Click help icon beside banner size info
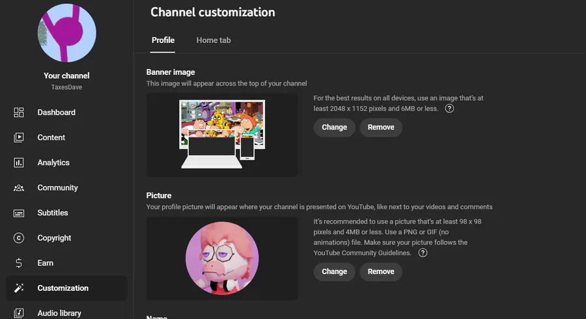The image size is (586, 319). 449,109
